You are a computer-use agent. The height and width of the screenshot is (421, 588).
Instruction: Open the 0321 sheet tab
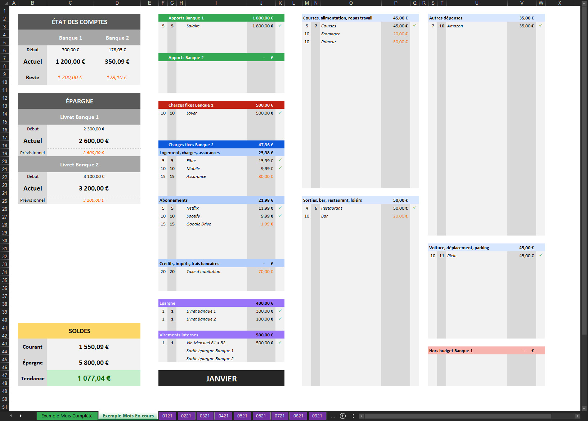coord(205,416)
